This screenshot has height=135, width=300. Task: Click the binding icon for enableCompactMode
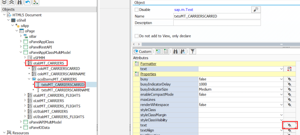point(289,94)
